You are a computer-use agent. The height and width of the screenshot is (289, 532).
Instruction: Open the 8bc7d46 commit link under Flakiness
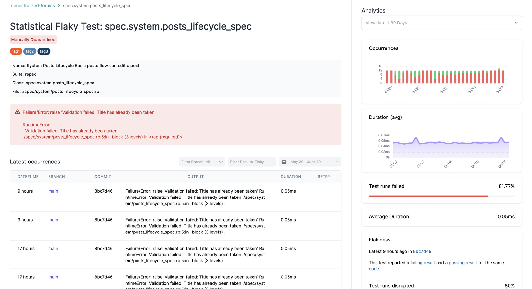click(422, 251)
